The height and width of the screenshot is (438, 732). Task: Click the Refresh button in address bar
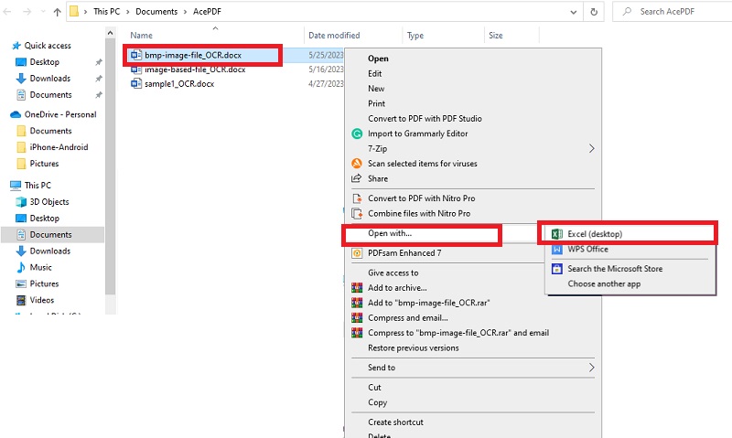(x=594, y=12)
